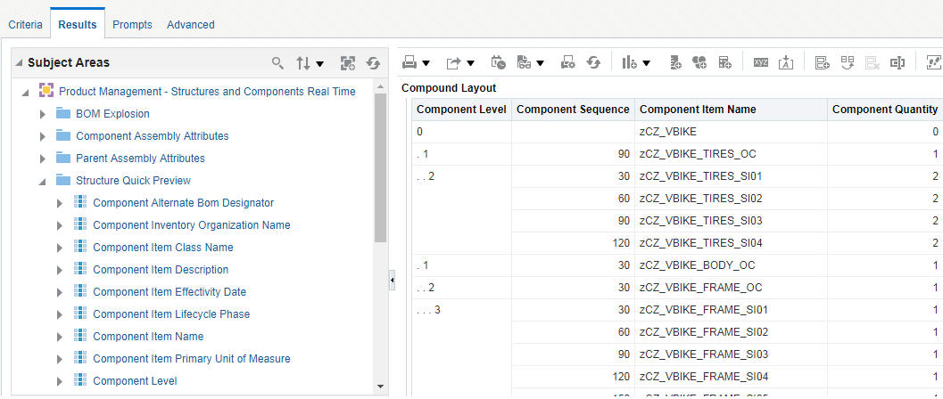Click the export analysis icon
The width and height of the screenshot is (943, 399).
[x=454, y=62]
